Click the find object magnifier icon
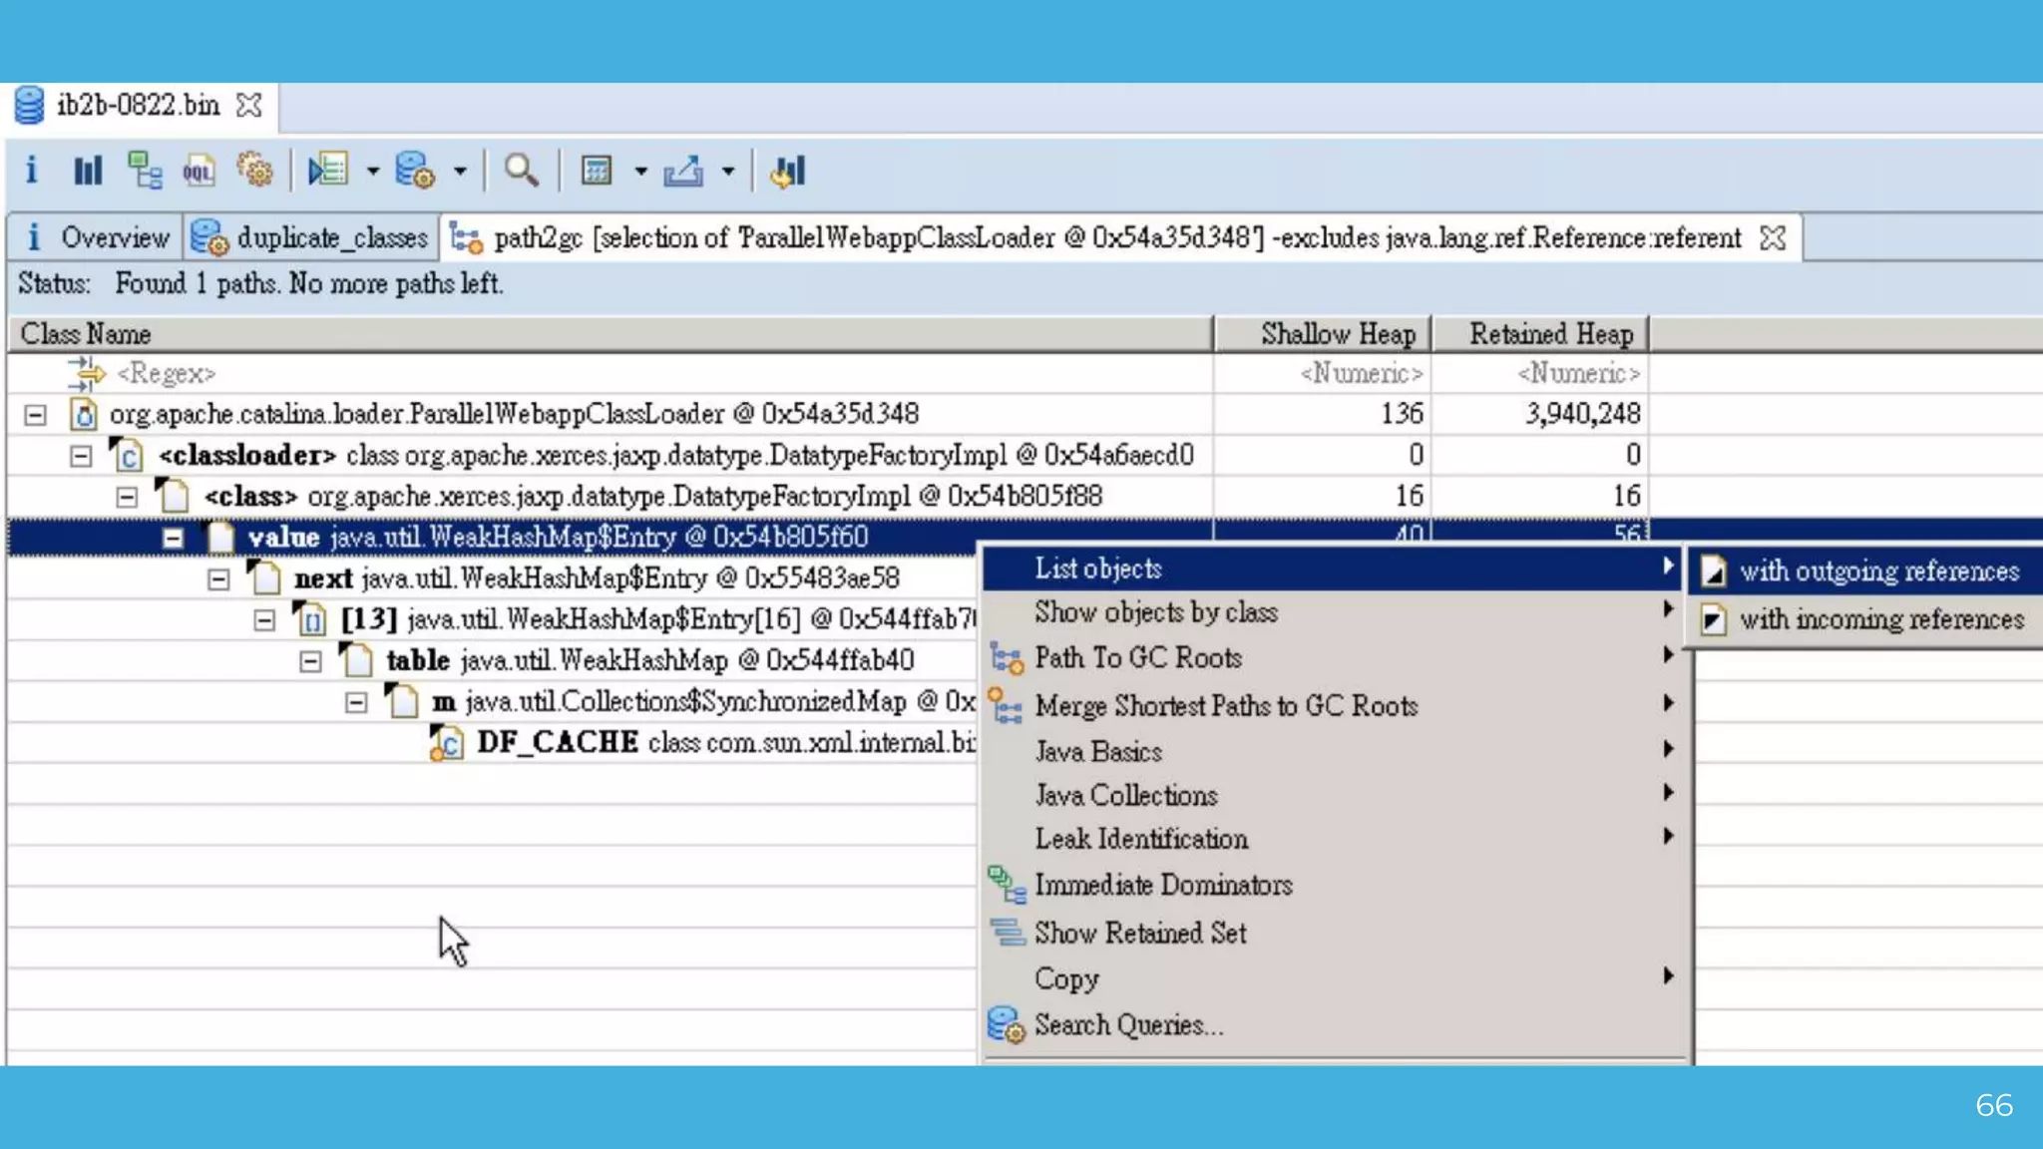Viewport: 2043px width, 1149px height. click(521, 171)
